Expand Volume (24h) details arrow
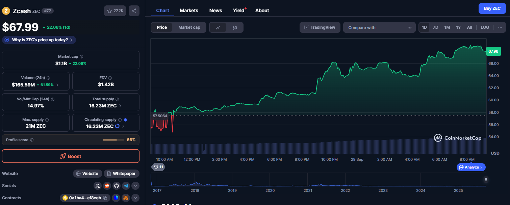The height and width of the screenshot is (205, 510). point(57,85)
